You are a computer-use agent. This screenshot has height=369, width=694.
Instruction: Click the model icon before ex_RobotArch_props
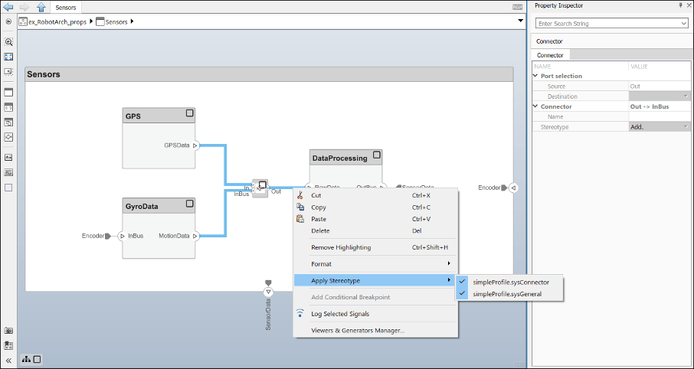pos(23,21)
